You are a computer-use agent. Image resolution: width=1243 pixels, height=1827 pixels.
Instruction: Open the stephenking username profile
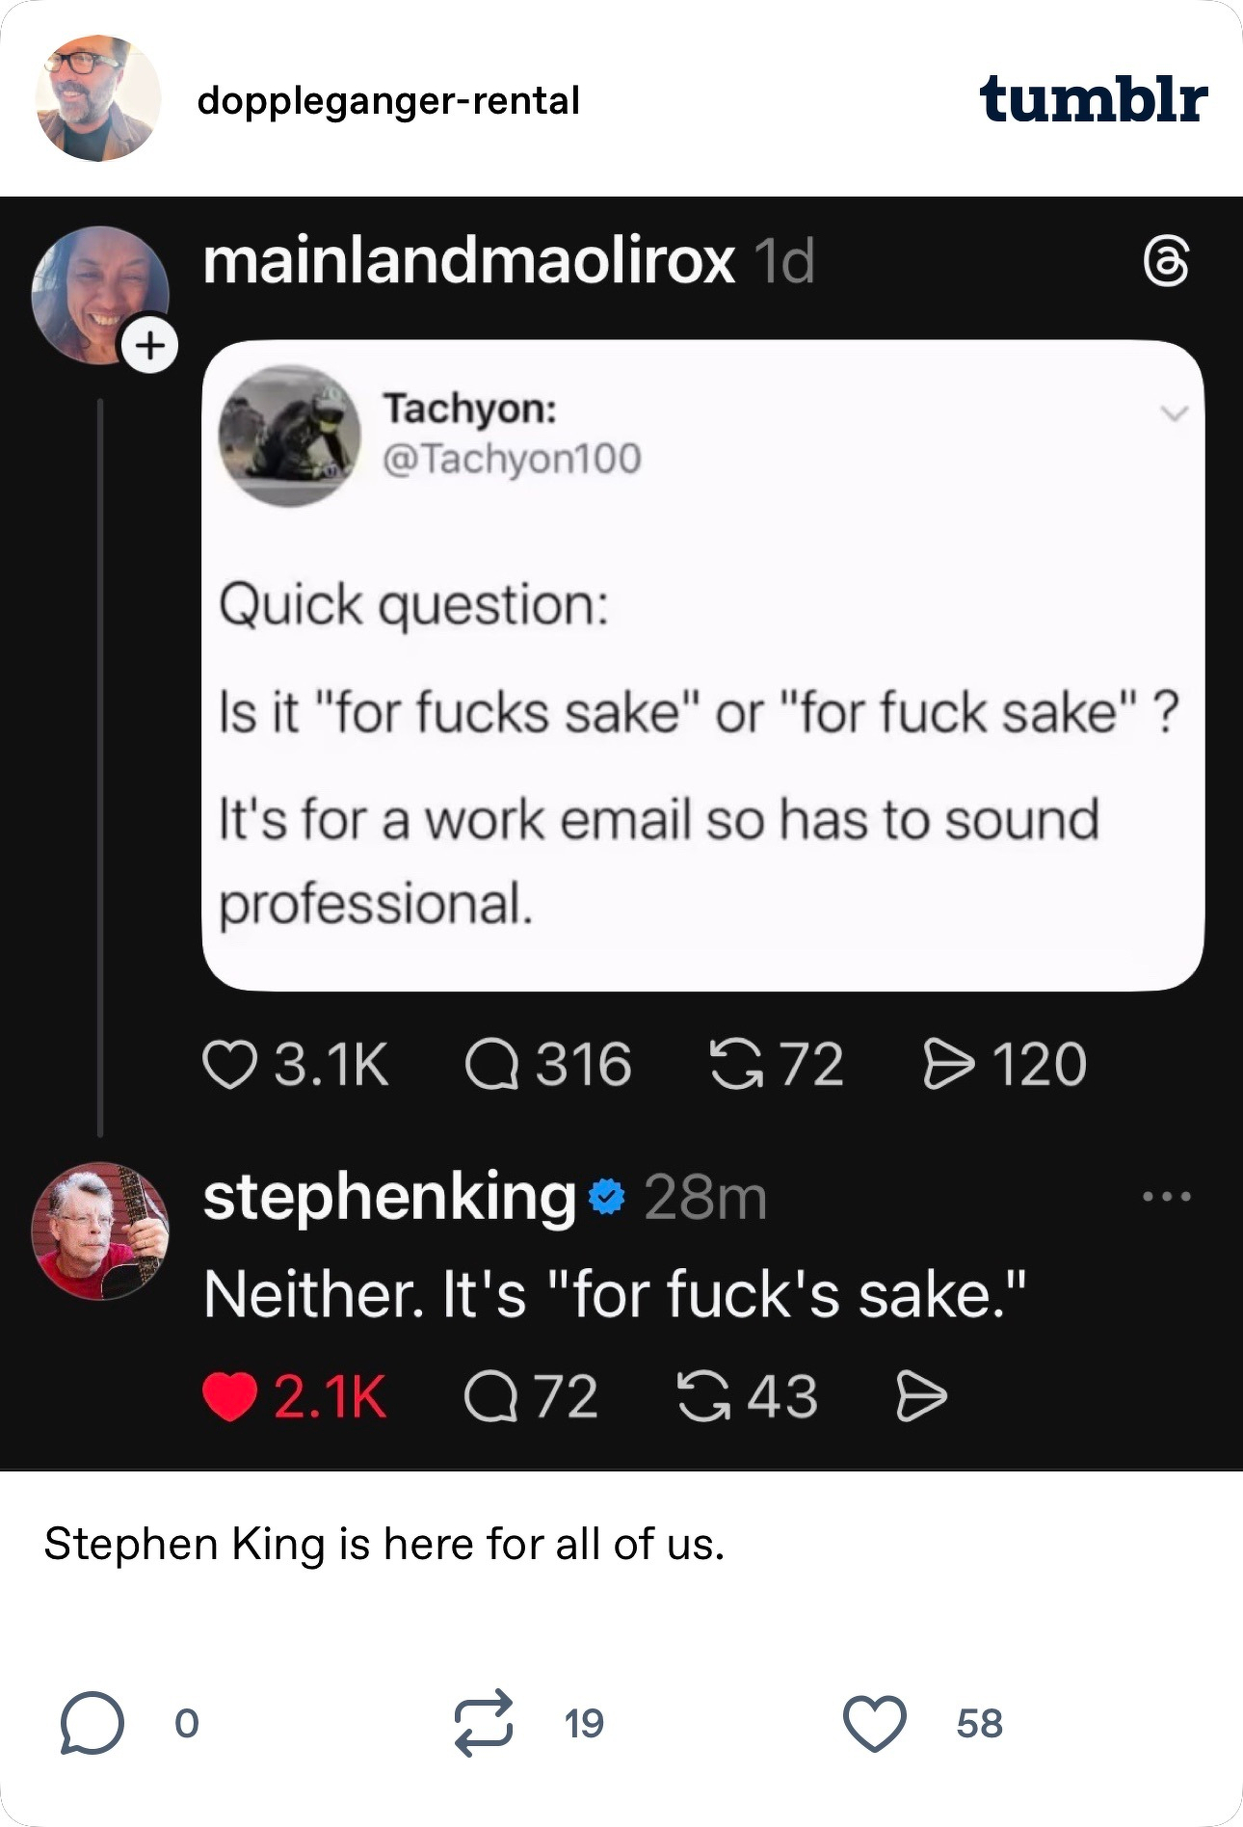coord(389,1197)
